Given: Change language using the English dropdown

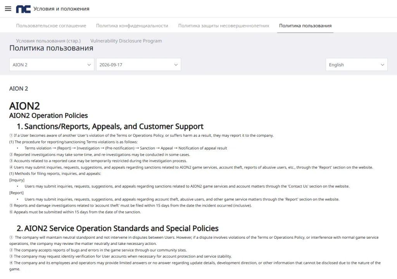Looking at the screenshot, I should [357, 65].
